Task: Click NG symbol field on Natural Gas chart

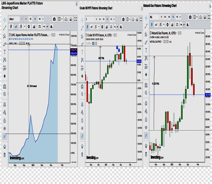Action: click(154, 17)
